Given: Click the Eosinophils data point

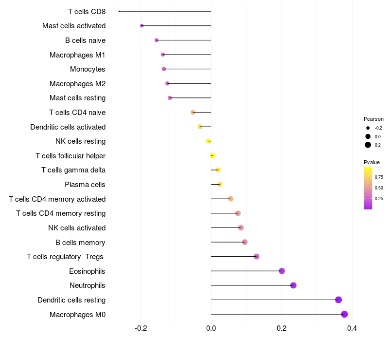Looking at the screenshot, I should [282, 271].
